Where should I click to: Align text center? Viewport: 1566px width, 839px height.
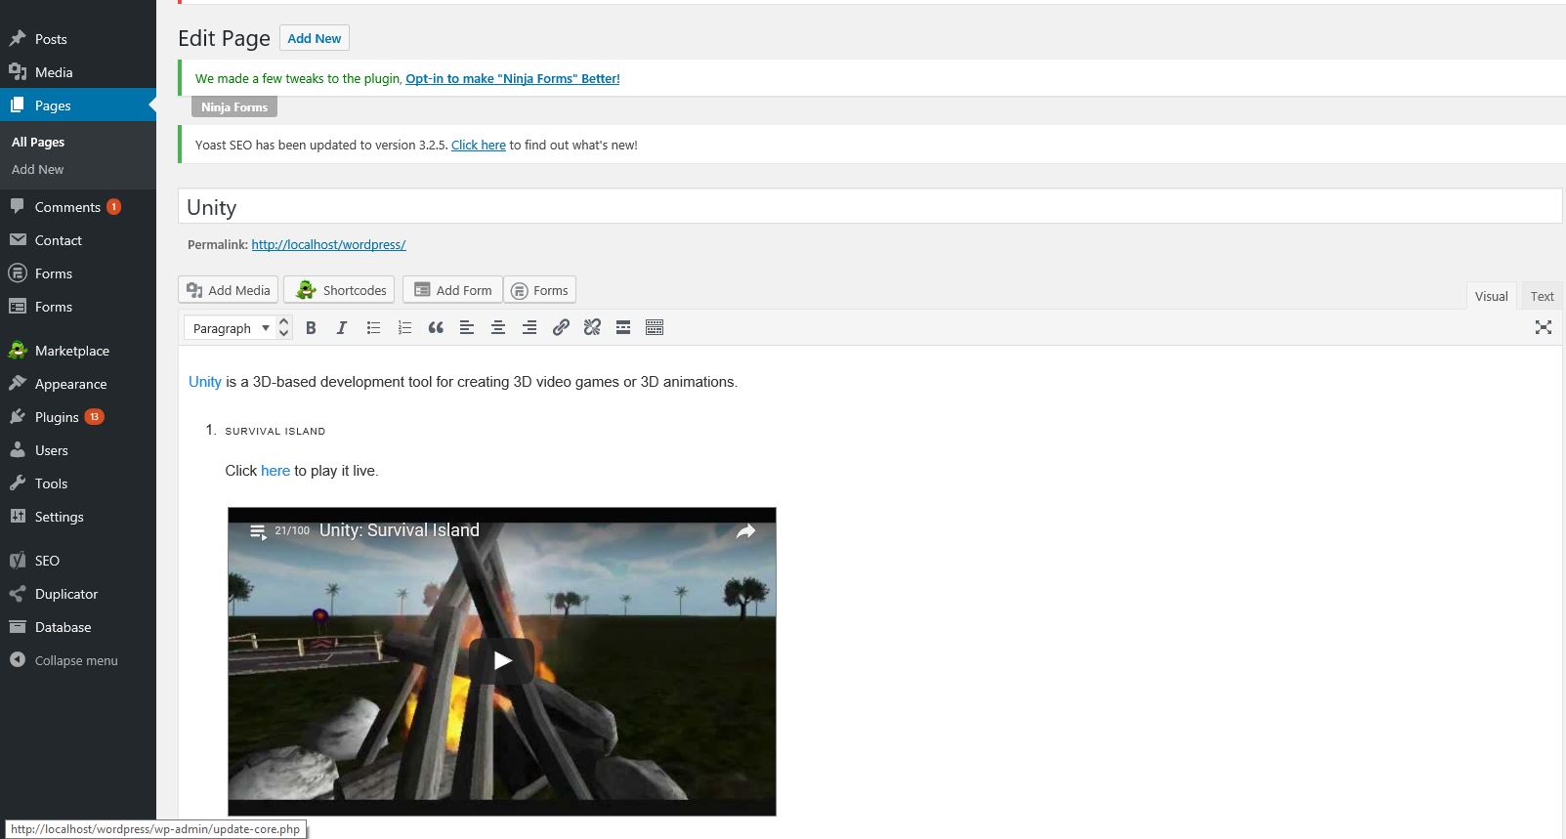498,328
